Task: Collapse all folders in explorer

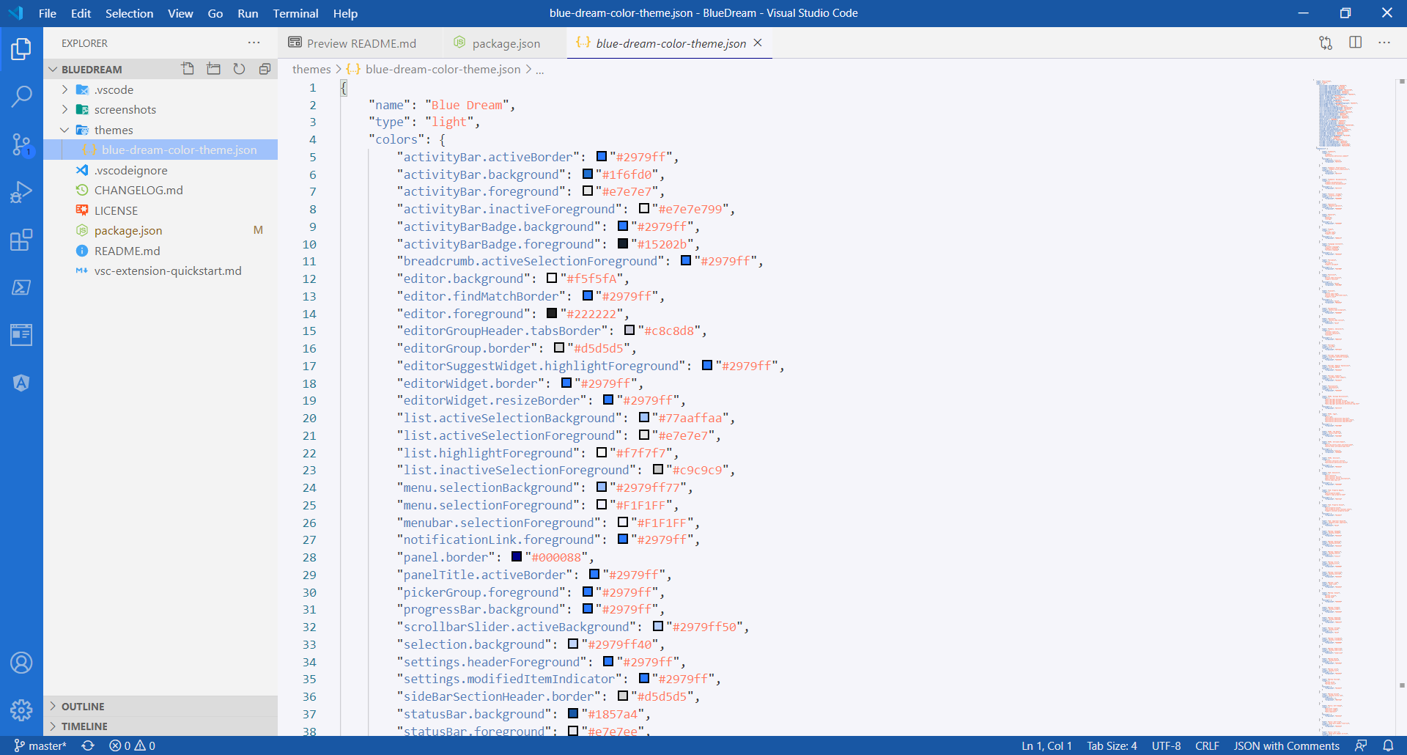Action: pyautogui.click(x=265, y=69)
